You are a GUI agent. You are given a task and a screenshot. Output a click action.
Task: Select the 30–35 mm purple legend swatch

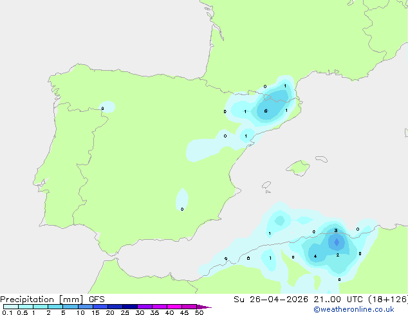145,307
